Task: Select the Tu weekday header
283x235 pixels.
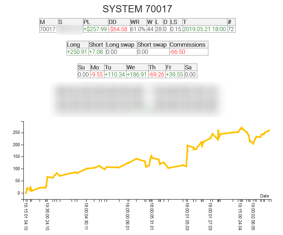Action: pyautogui.click(x=115, y=67)
